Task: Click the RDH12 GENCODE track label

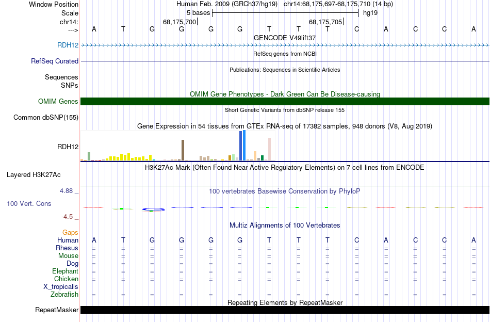Action: point(68,45)
